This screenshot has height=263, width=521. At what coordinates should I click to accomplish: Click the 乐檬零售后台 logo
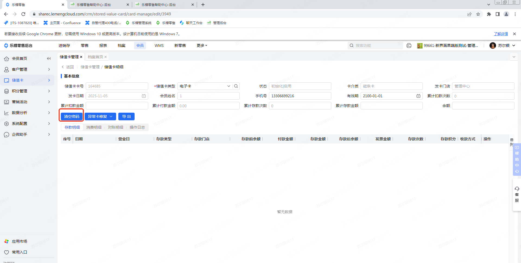pyautogui.click(x=18, y=46)
